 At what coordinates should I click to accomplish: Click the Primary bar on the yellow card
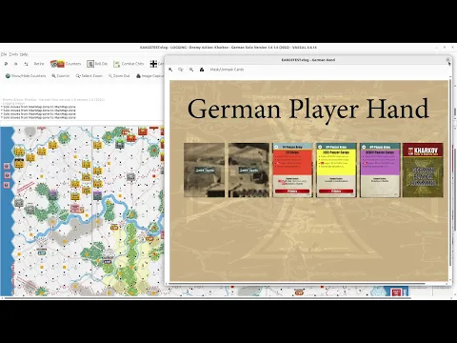[x=336, y=192]
